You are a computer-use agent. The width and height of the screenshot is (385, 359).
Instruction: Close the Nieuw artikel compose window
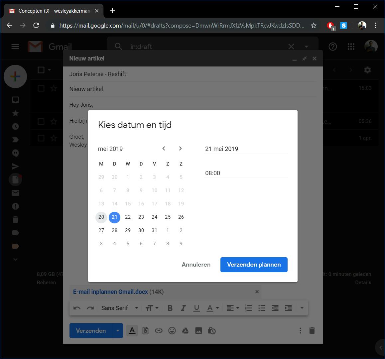pos(315,59)
